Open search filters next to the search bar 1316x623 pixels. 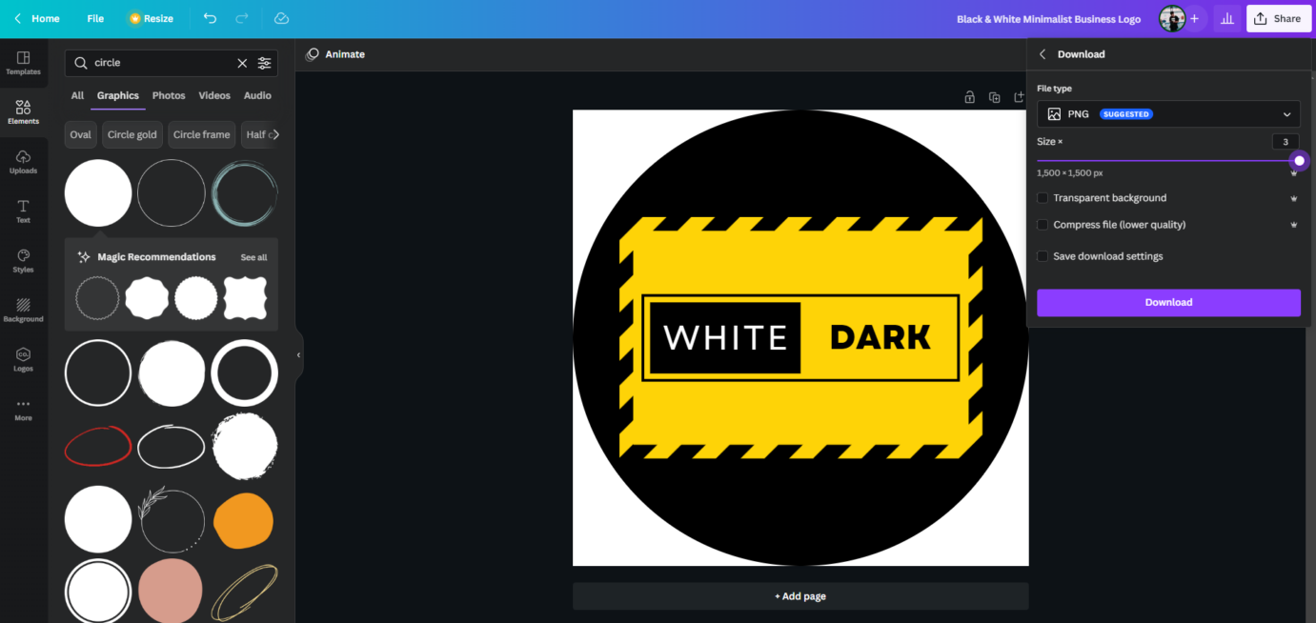[x=265, y=63]
